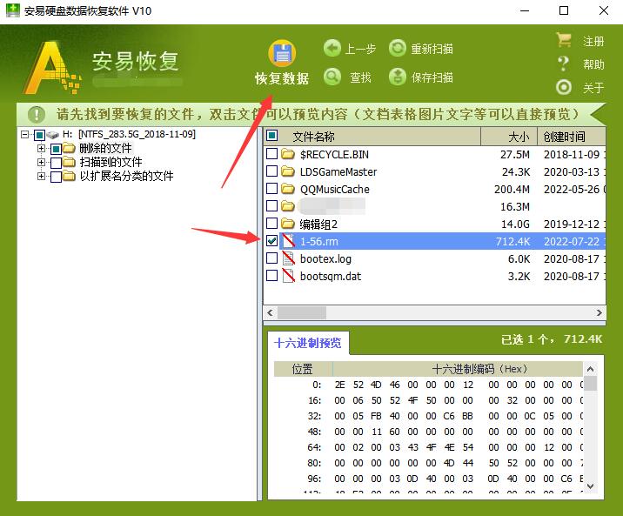This screenshot has height=516, width=623.
Task: Toggle the 删除的文件 tree checkbox
Action: tap(56, 149)
